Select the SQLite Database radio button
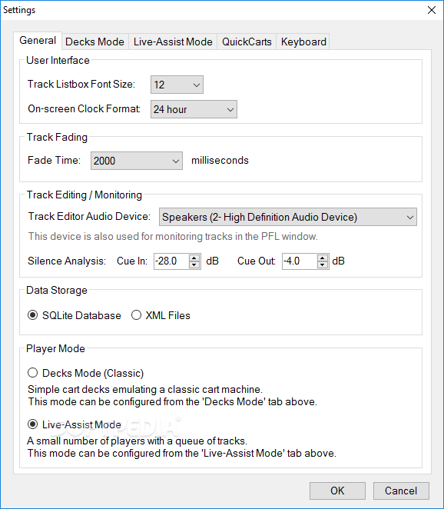The image size is (444, 509). tap(32, 315)
